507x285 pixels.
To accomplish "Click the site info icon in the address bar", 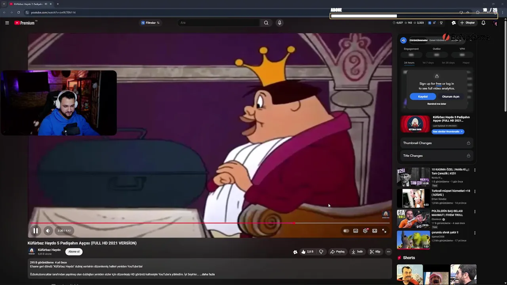I will (27, 12).
